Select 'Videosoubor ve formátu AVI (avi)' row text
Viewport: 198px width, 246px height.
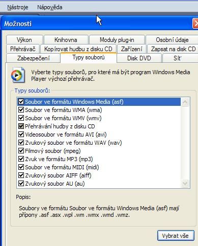click(x=66, y=135)
